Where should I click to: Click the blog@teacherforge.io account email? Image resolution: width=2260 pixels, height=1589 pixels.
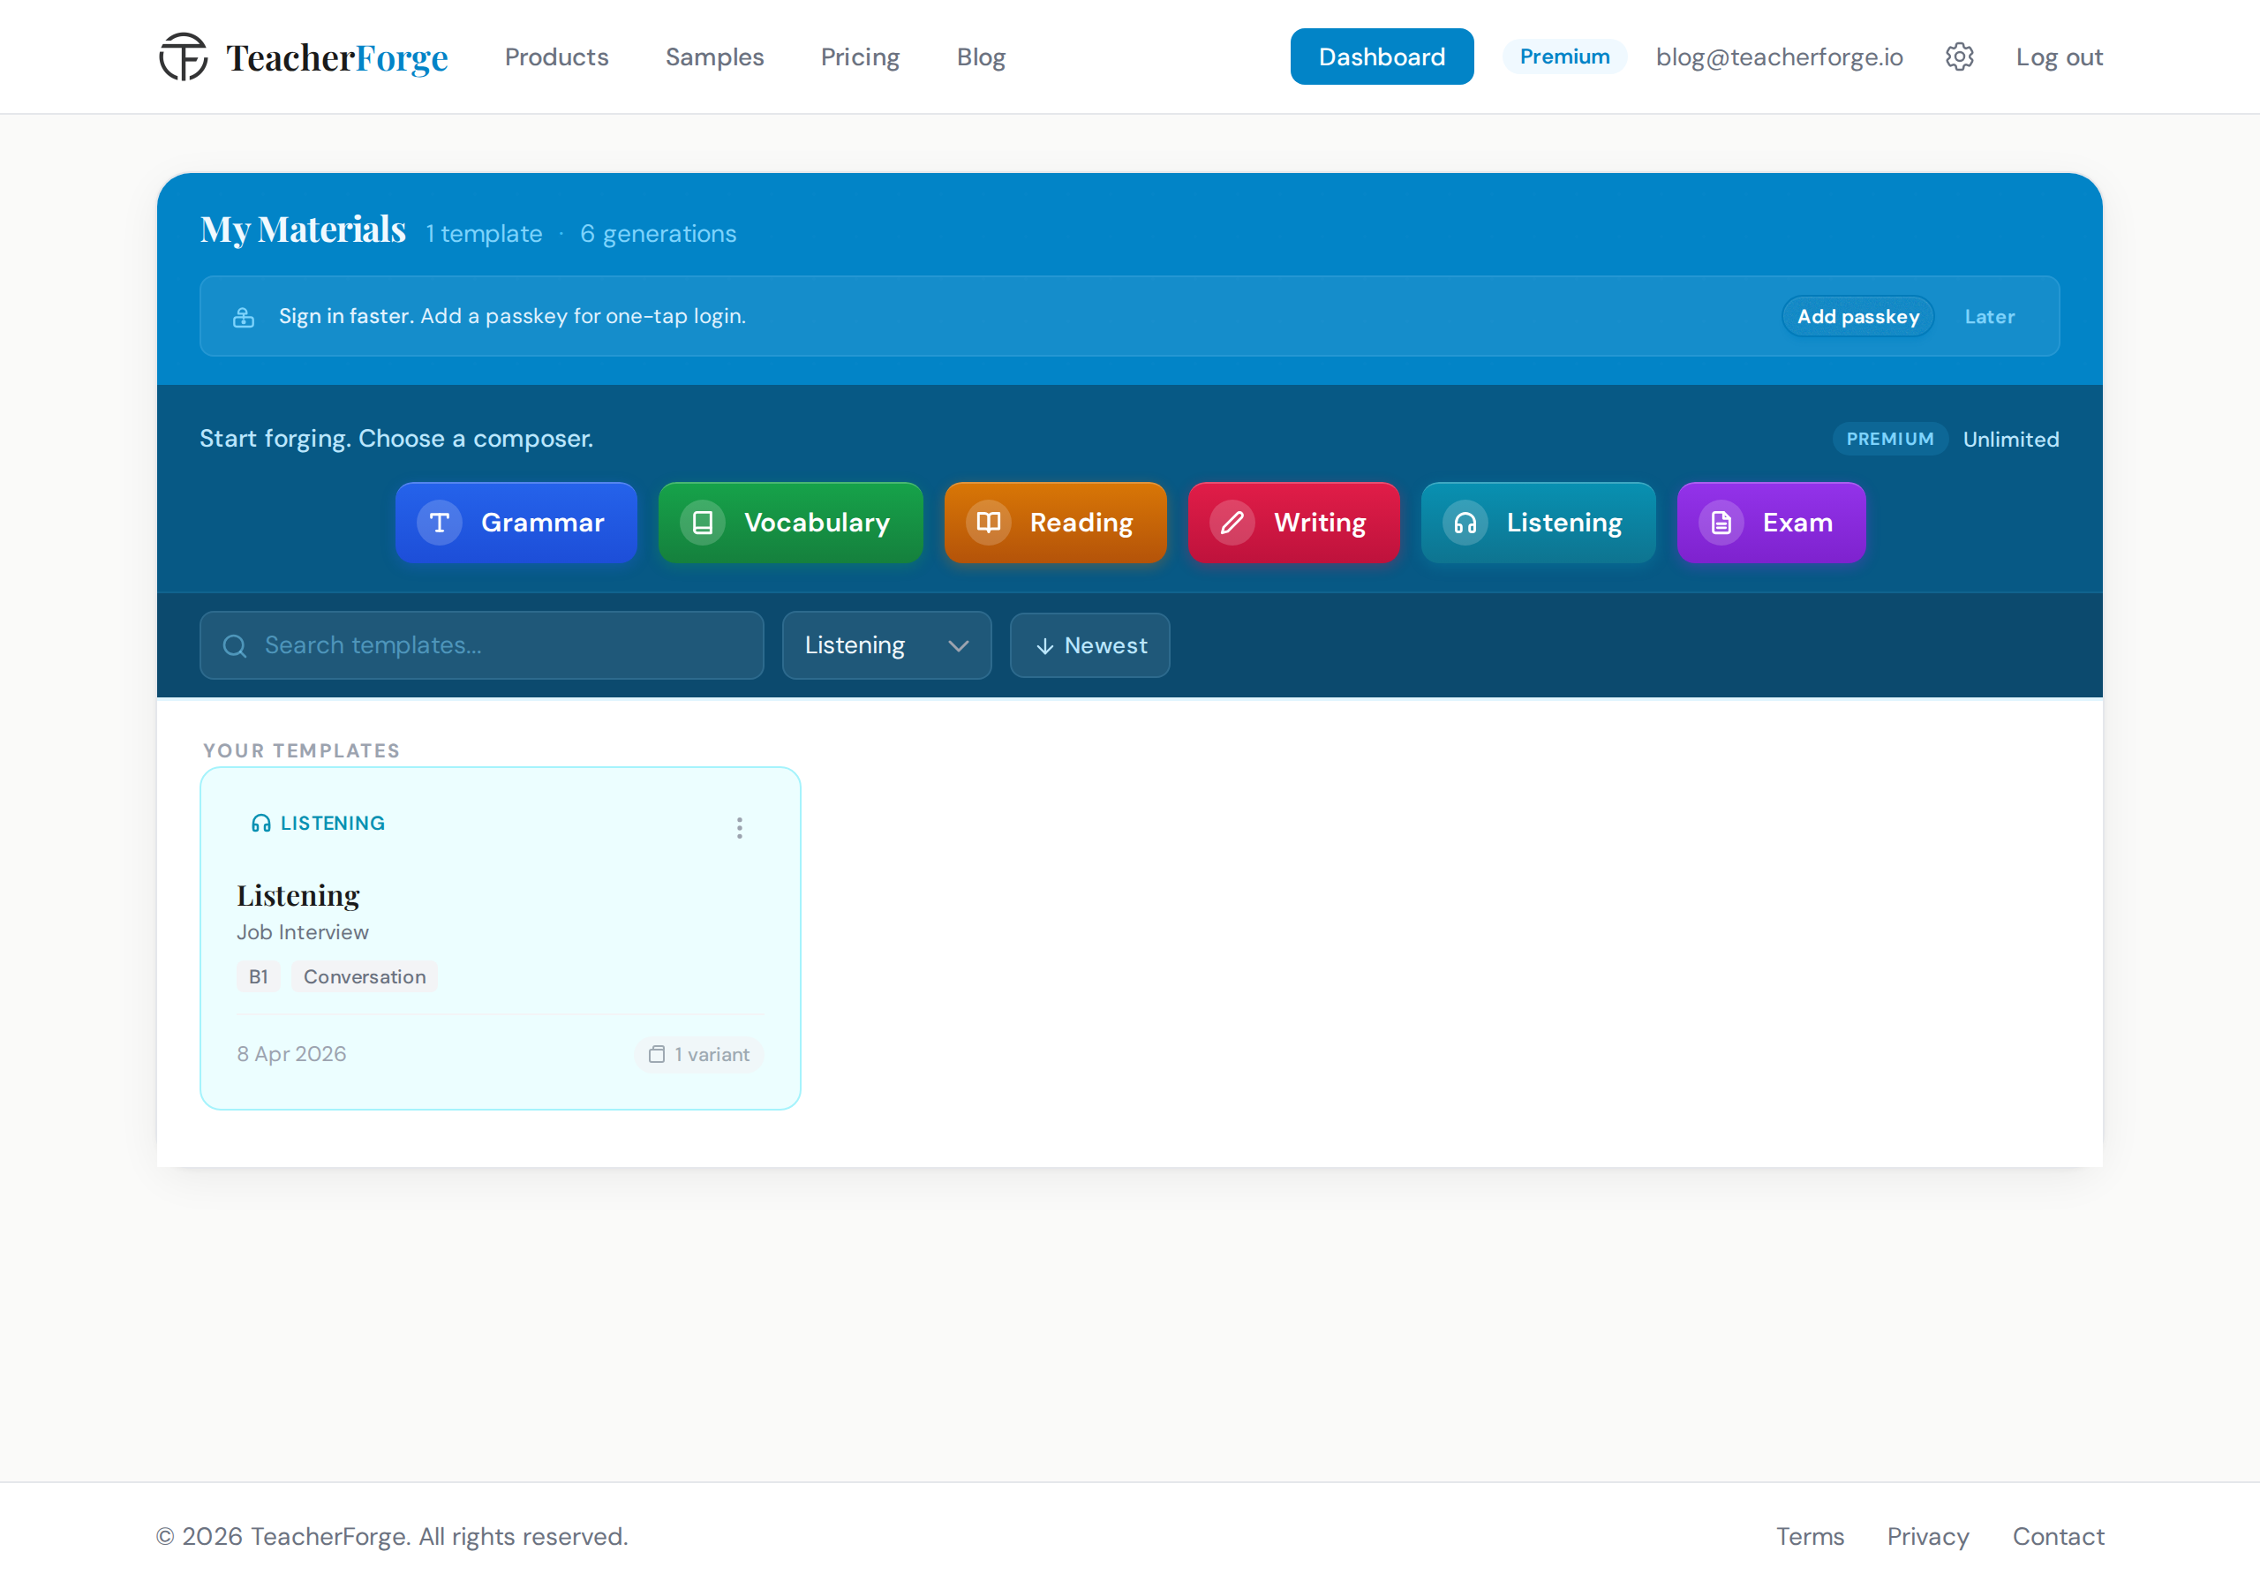tap(1779, 57)
